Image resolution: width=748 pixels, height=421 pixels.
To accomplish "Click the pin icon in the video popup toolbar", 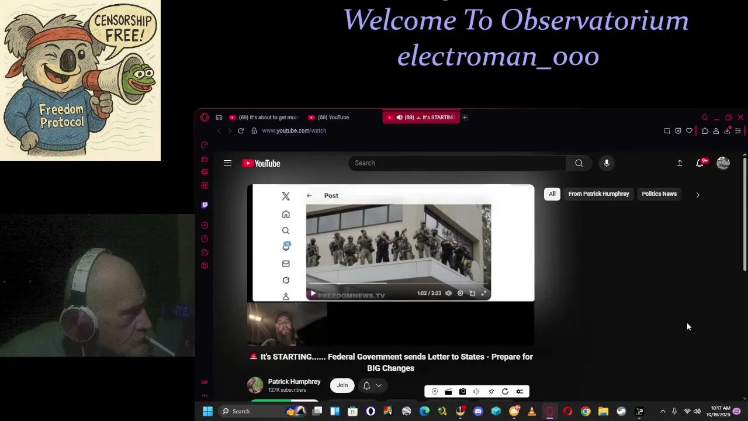I will coord(491,392).
